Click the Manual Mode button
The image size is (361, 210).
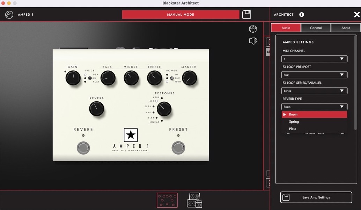180,15
